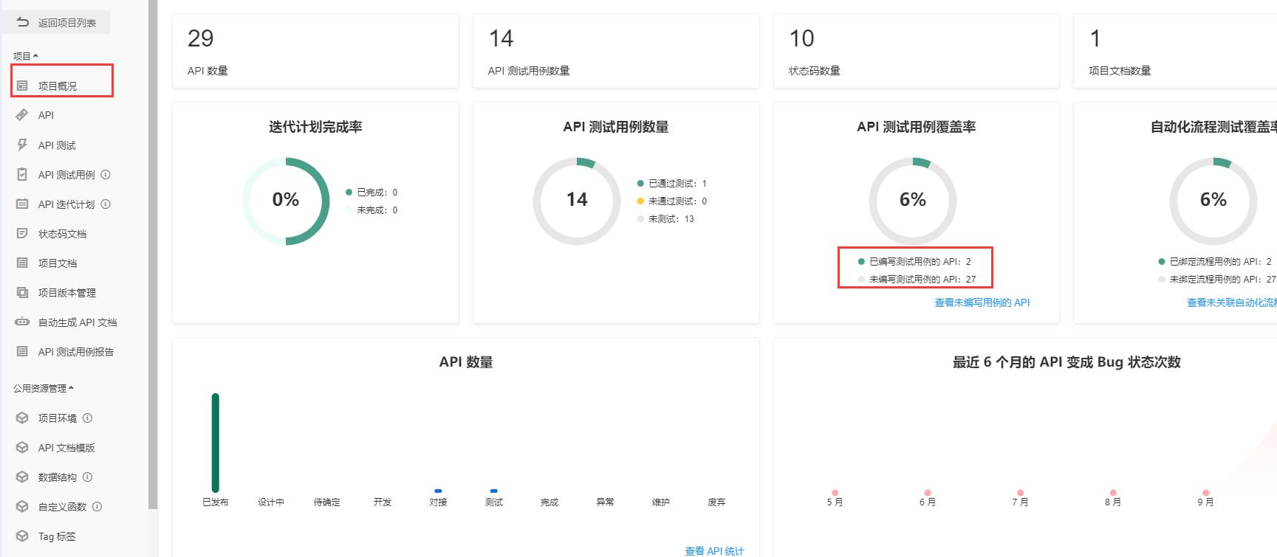Click the 项目版本管理 copy icon
Image resolution: width=1277 pixels, height=557 pixels.
tap(22, 292)
